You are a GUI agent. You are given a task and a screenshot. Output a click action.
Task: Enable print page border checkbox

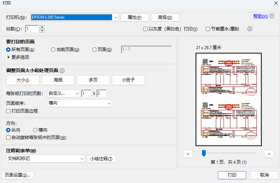[x=8, y=111]
